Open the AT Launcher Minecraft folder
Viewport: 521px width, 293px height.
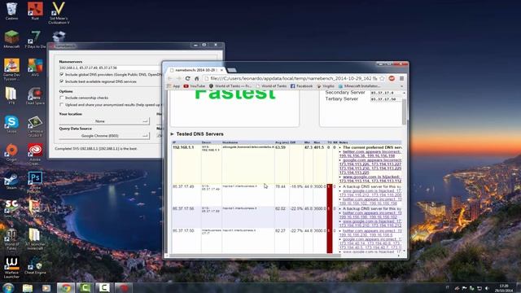tap(35, 238)
